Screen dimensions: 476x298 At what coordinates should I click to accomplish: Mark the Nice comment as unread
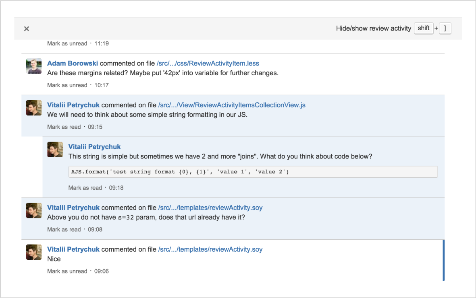point(67,271)
